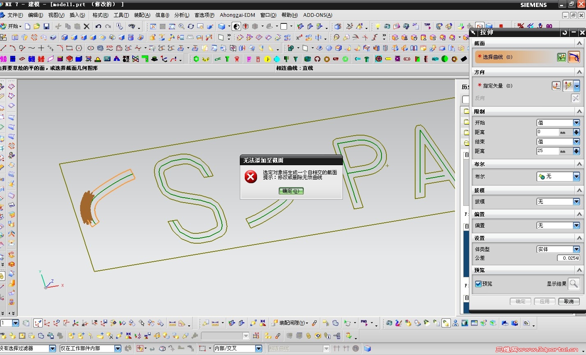Select the Arc curve tool
This screenshot has height=355, width=586.
point(13,48)
